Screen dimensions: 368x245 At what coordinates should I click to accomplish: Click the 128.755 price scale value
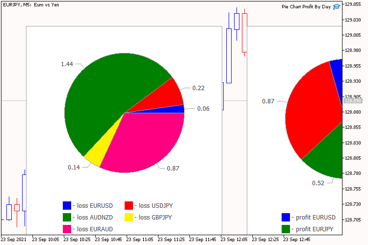click(x=353, y=189)
